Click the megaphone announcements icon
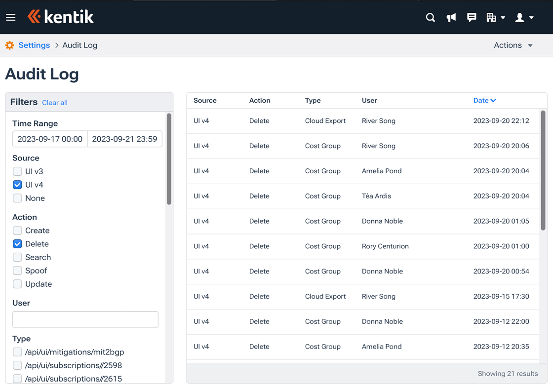The image size is (553, 388). 451,17
